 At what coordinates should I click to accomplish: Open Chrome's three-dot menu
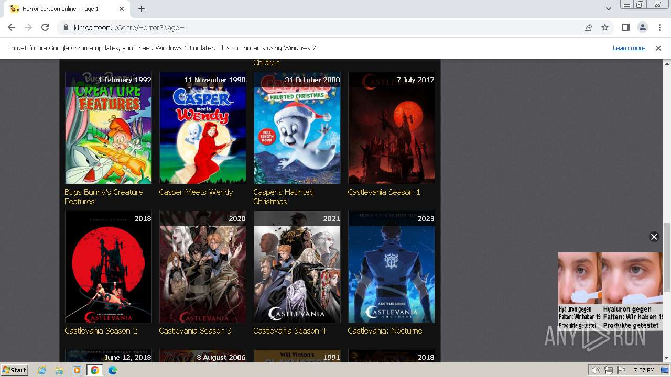tap(659, 27)
